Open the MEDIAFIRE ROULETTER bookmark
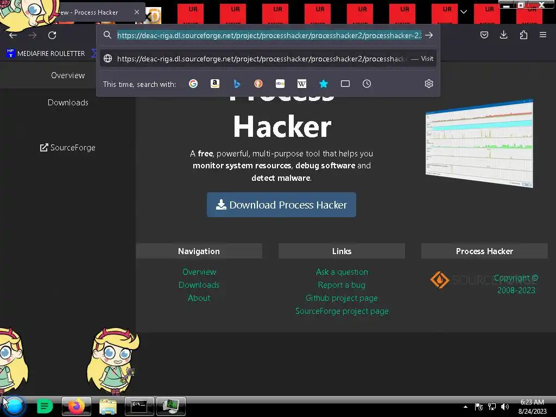Screen dimensions: 556x417 click(46, 54)
